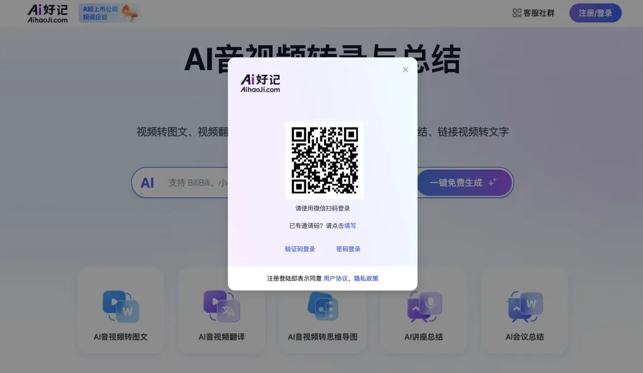Screen dimensions: 643x373
Task: Switch to 验证码登录 login method
Action: tap(299, 249)
